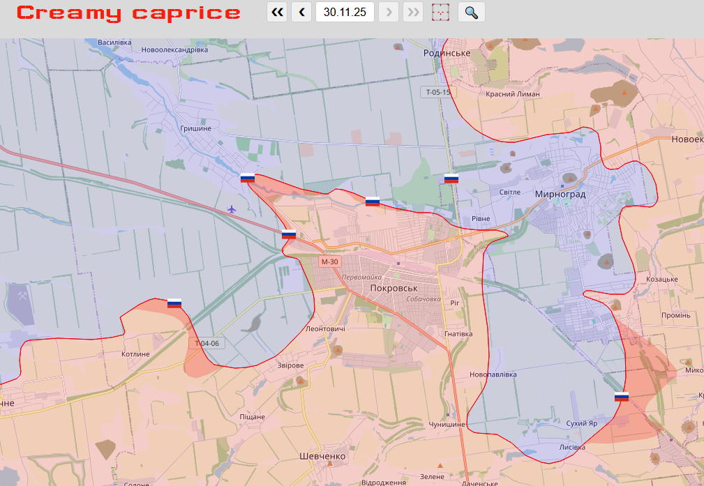The image size is (704, 486).
Task: Click the Гришине village label
Action: (x=196, y=128)
